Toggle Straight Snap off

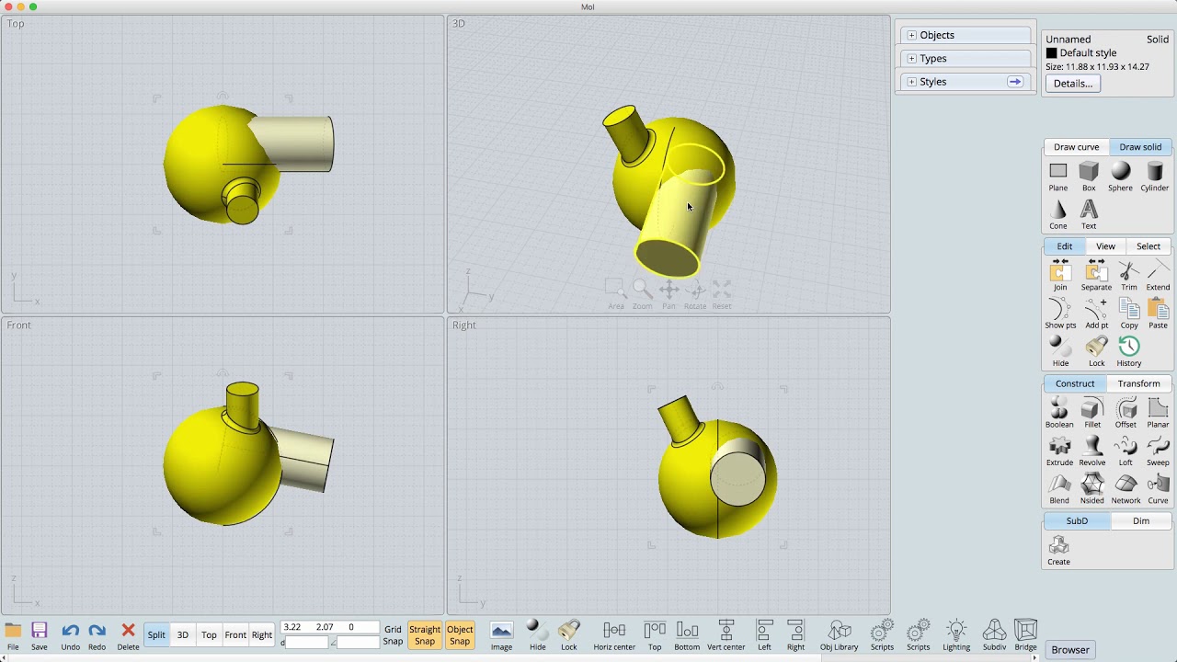[x=425, y=635]
